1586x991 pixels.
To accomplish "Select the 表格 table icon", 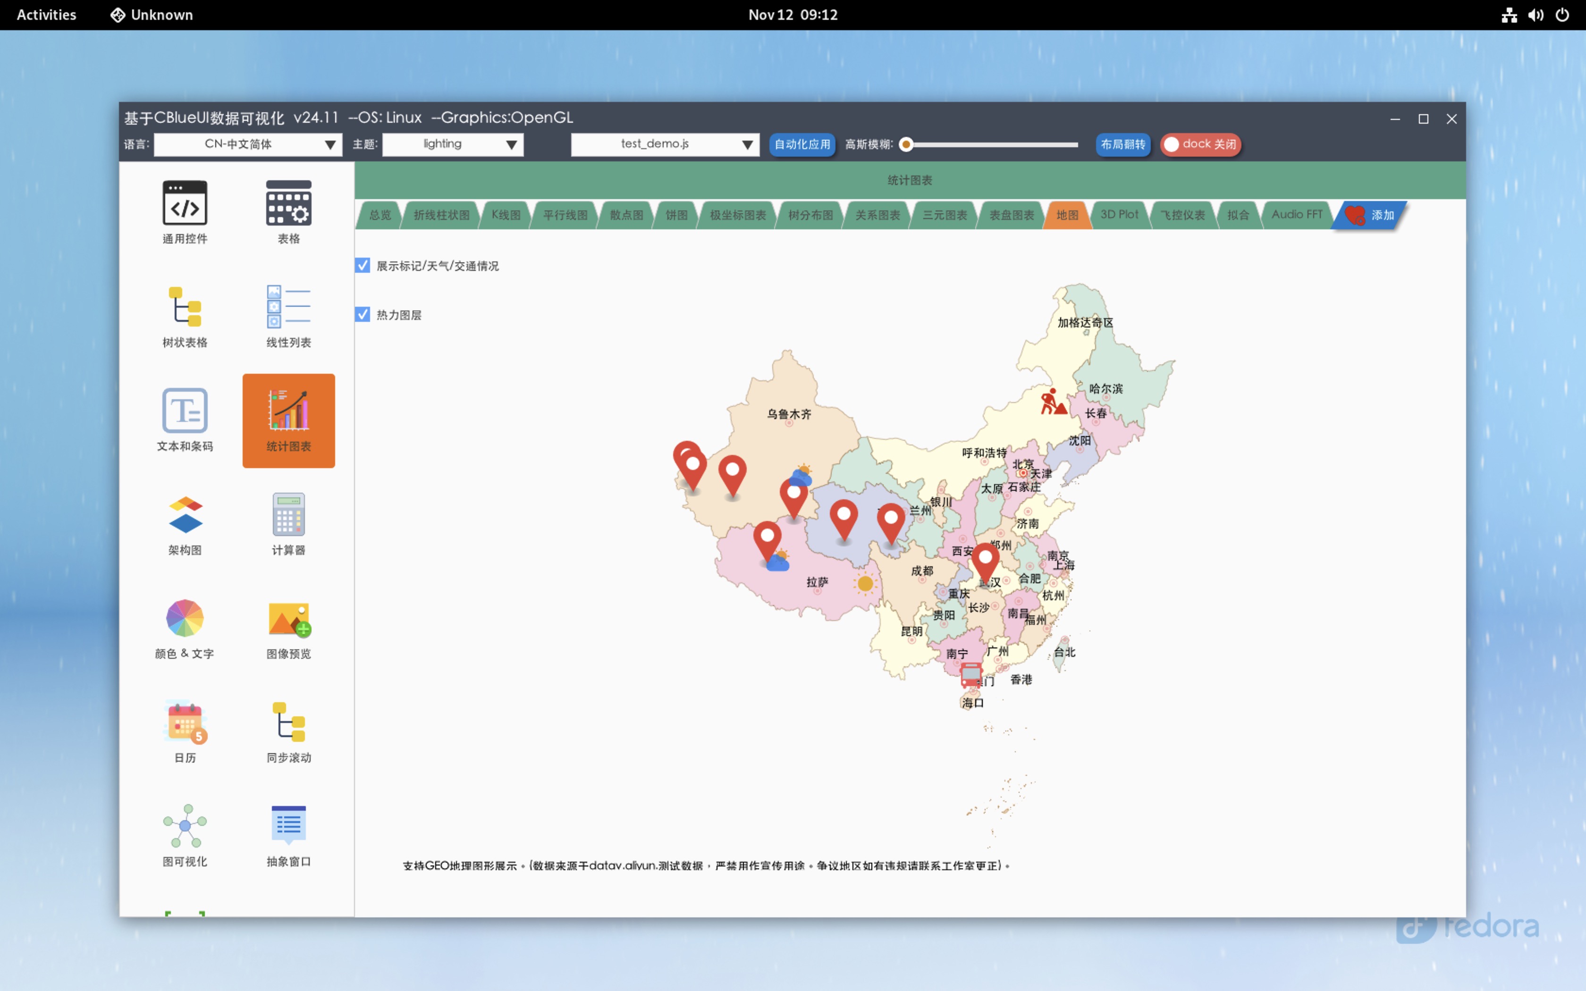I will pos(288,203).
